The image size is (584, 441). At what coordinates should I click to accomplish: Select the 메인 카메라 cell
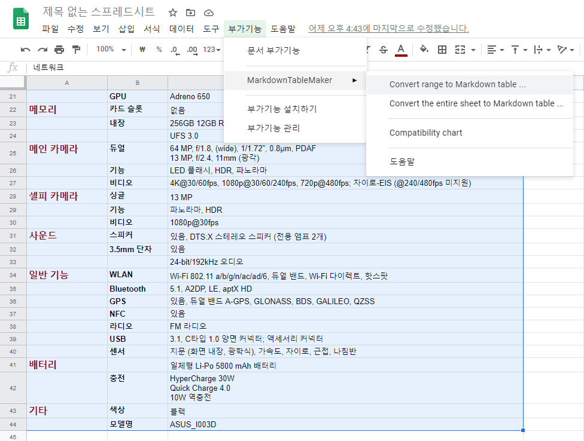coord(67,153)
